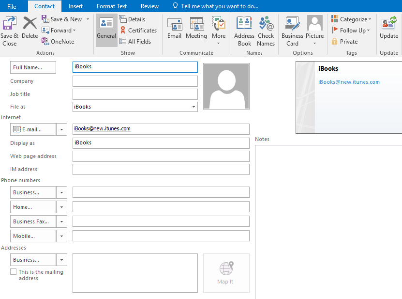Open the E-mail type dropdown arrow

[x=61, y=129]
